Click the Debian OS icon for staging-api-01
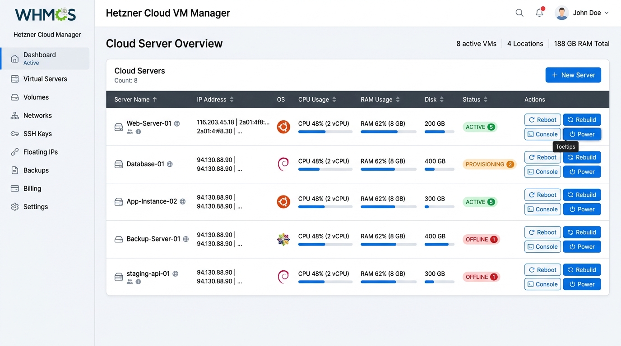Viewport: 621px width, 346px height. (283, 277)
